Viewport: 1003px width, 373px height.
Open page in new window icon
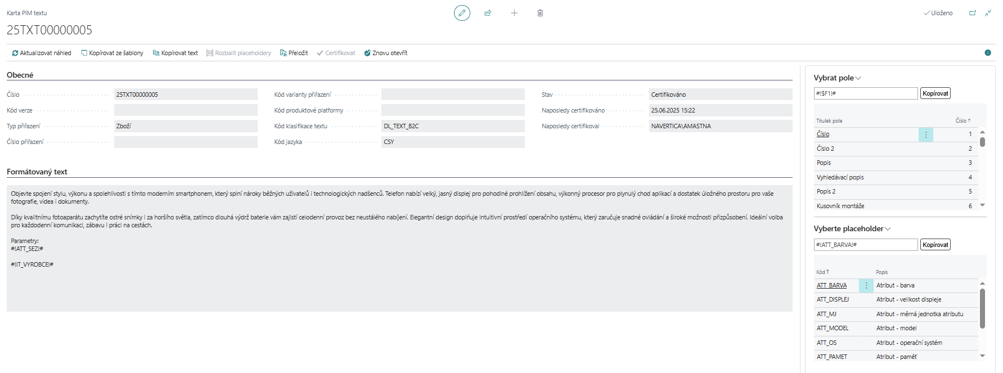point(973,13)
